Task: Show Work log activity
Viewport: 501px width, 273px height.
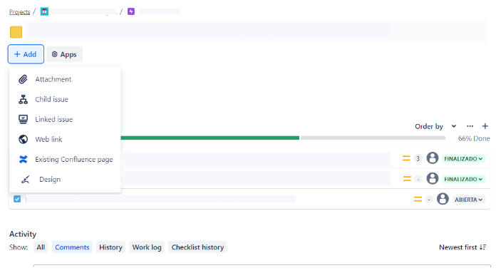Action: coord(147,247)
